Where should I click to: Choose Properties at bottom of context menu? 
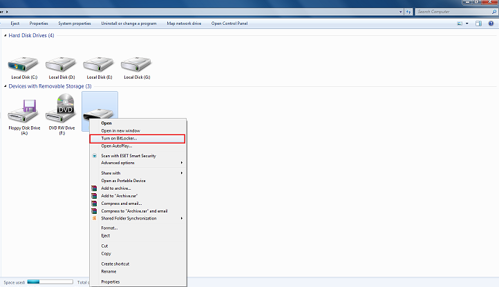tap(138, 282)
